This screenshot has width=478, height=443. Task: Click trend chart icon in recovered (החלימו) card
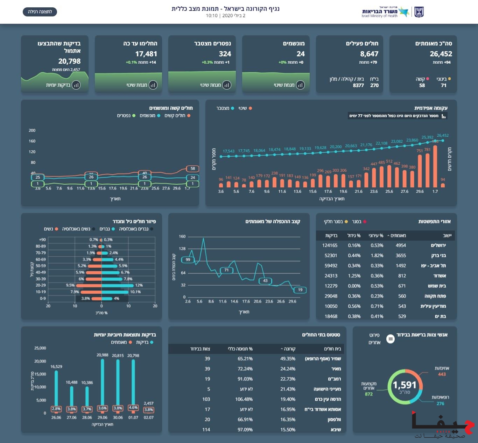tap(153, 85)
